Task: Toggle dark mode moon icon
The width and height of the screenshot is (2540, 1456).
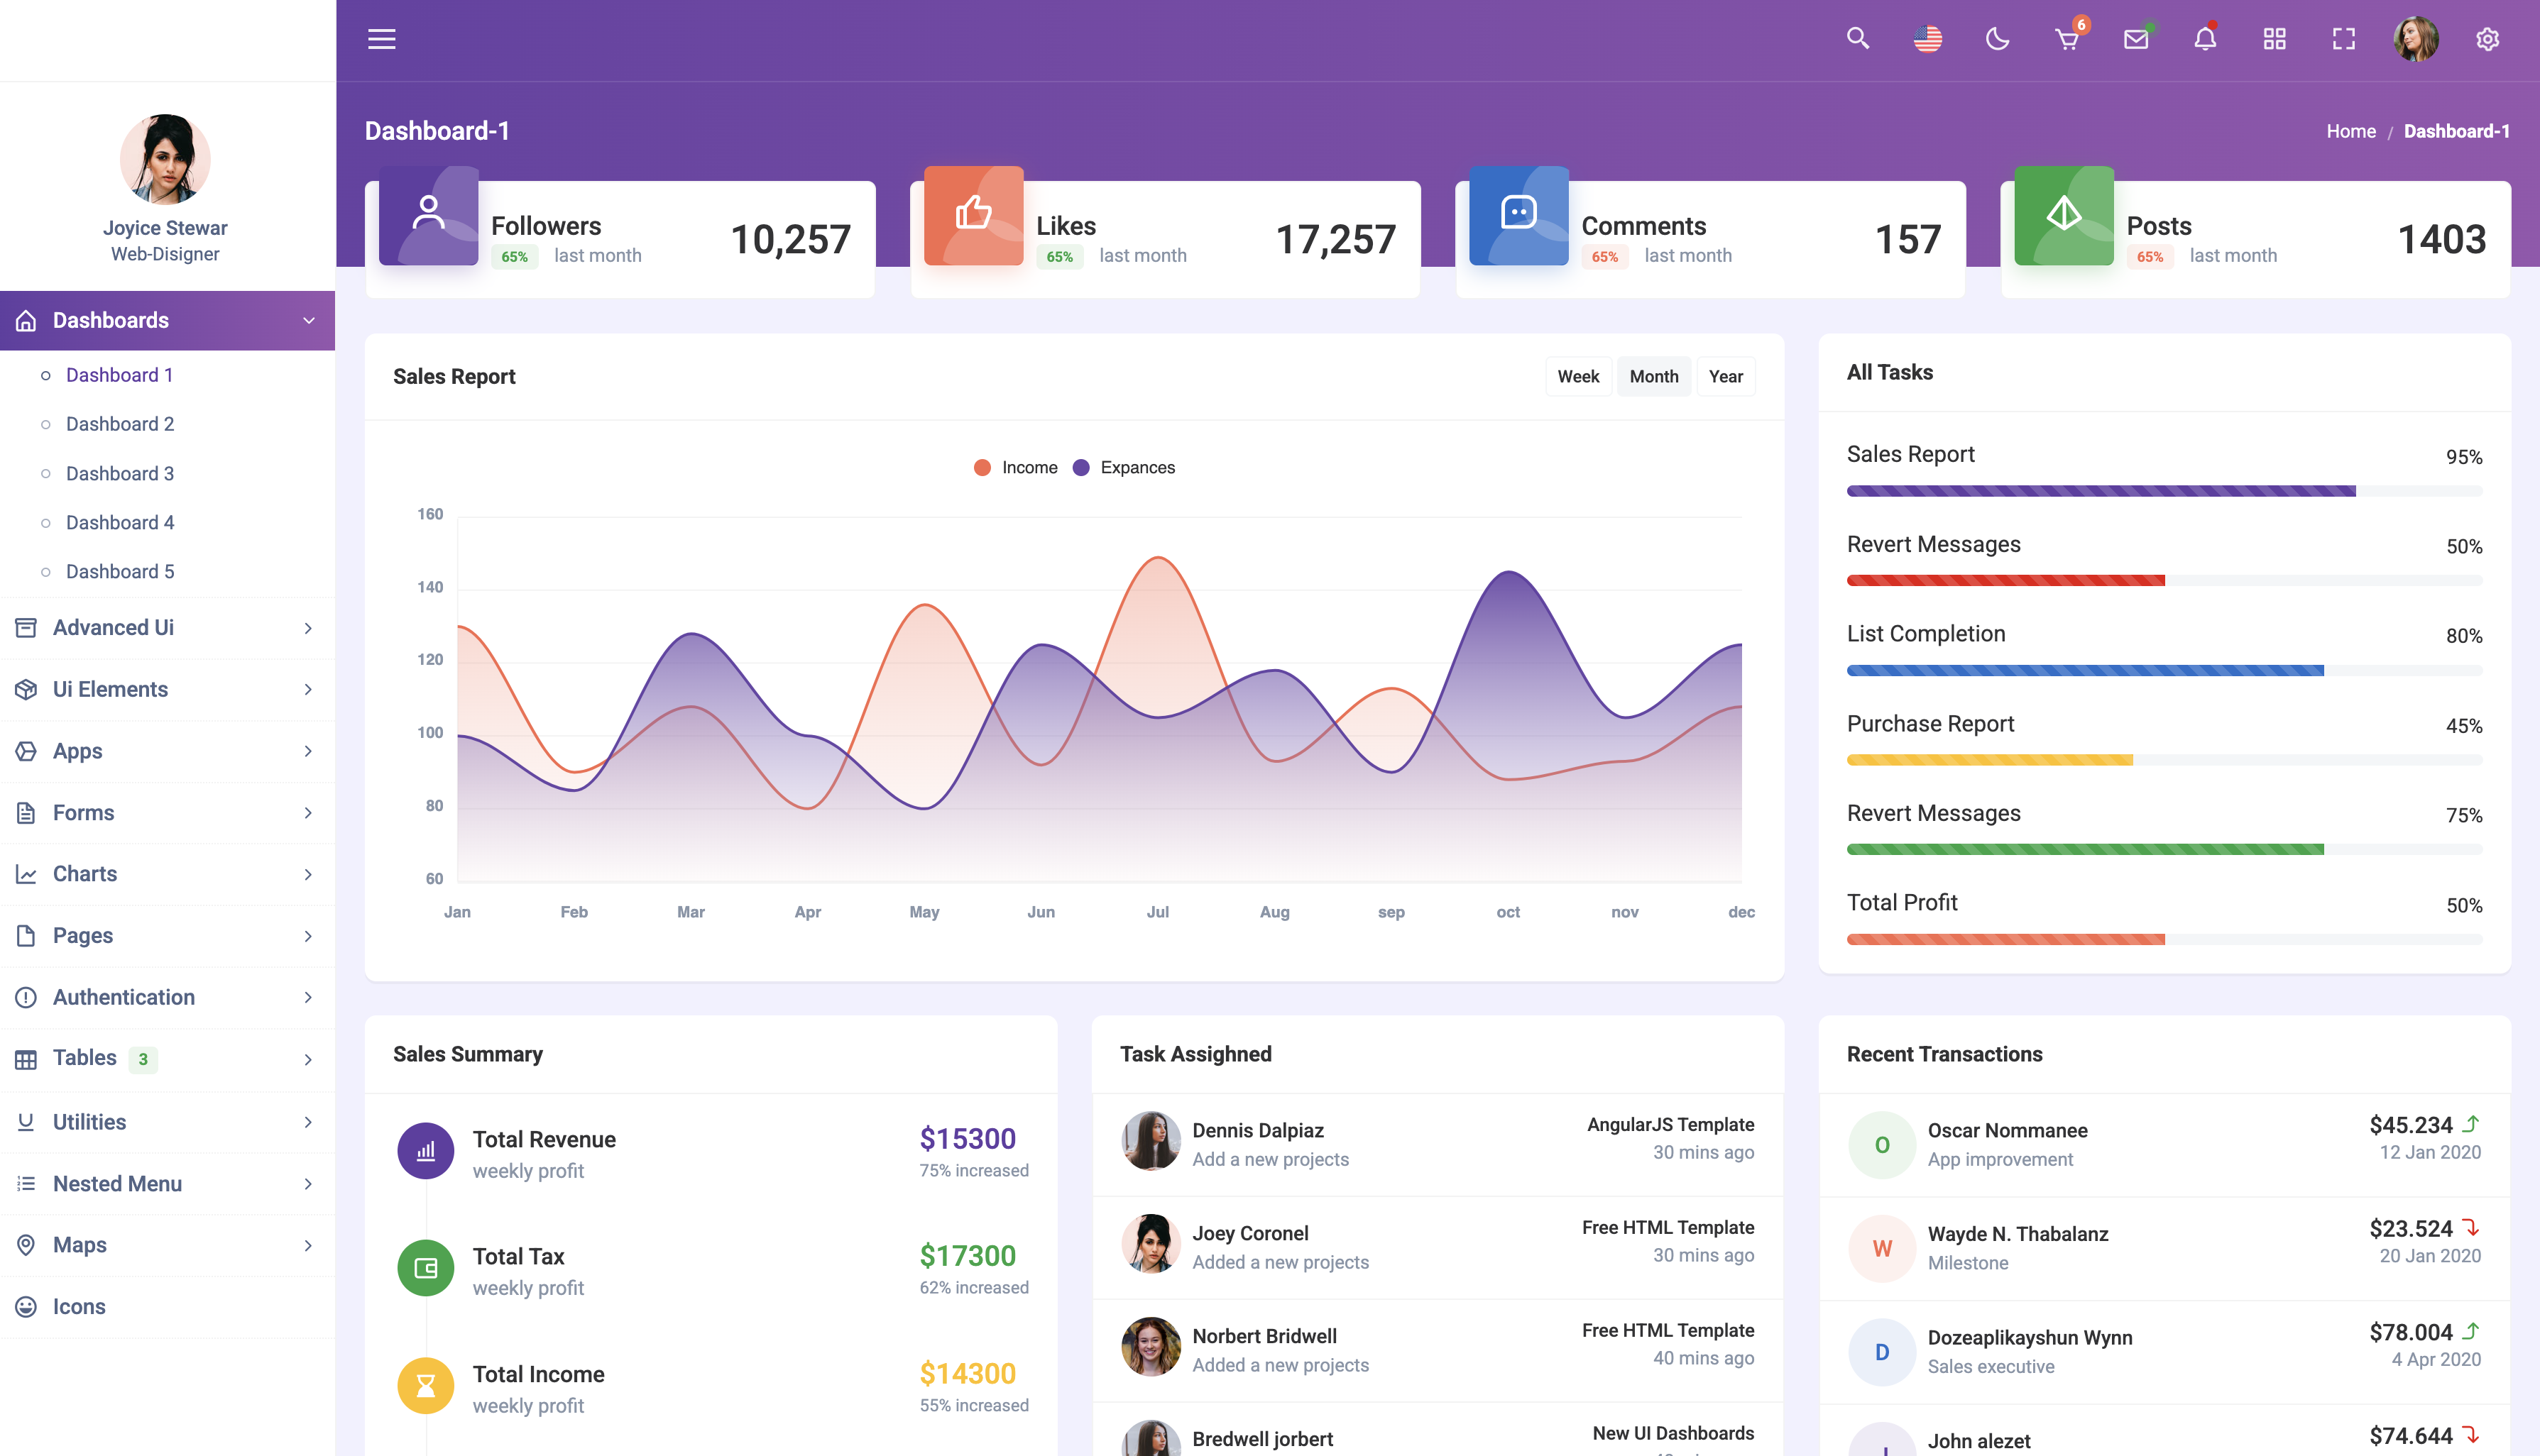Action: [x=1997, y=39]
